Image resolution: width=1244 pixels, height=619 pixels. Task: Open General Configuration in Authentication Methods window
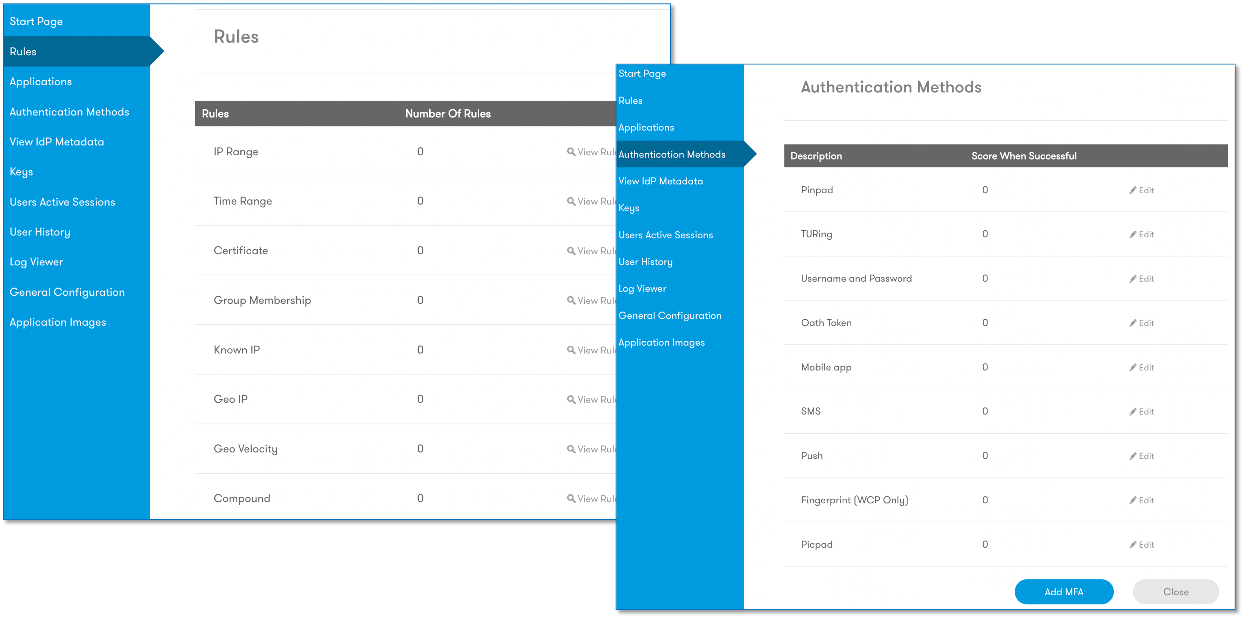pyautogui.click(x=670, y=315)
